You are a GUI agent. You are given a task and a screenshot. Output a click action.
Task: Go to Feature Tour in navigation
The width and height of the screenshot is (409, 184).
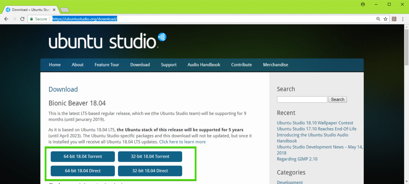107,65
